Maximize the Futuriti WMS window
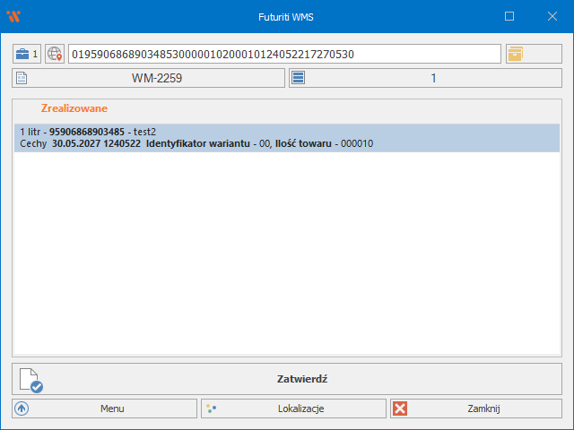This screenshot has height=430, width=574. click(509, 16)
